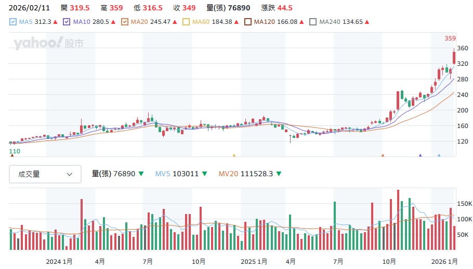
Task: Click the 2025 1月 label on time axis
Action: pyautogui.click(x=255, y=261)
